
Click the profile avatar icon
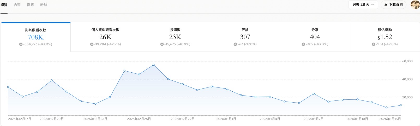[x=415, y=5]
